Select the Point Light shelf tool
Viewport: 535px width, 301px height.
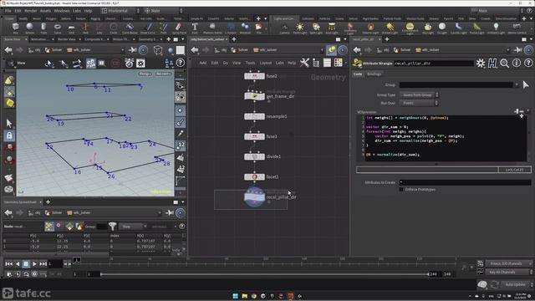click(x=300, y=28)
